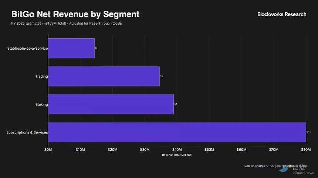The width and height of the screenshot is (318, 178).
Task: Click the $80M x-axis tick label
Action: pos(305,149)
